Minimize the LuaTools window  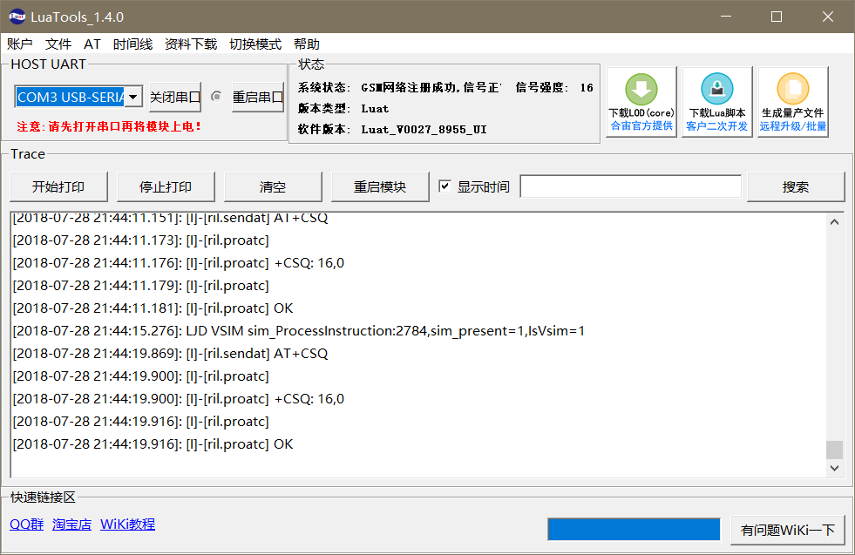pos(726,17)
